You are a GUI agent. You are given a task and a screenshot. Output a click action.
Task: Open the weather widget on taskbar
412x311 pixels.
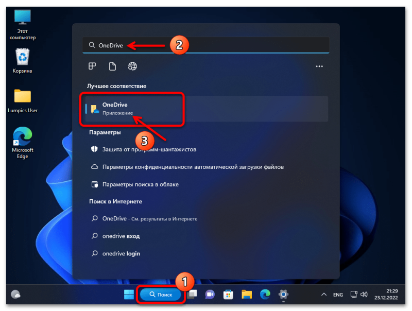coord(16,295)
